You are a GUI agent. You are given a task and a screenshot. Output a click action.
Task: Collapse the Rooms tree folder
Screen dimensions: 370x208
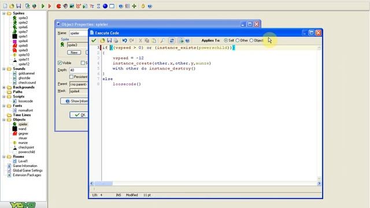pos(4,157)
